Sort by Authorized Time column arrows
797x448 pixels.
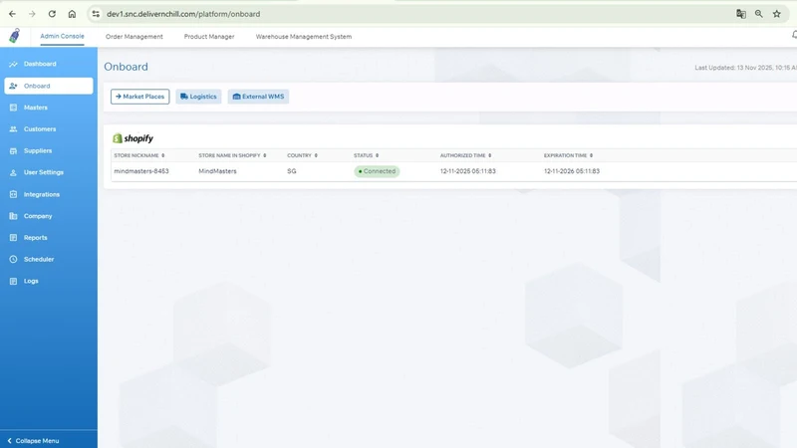(490, 155)
